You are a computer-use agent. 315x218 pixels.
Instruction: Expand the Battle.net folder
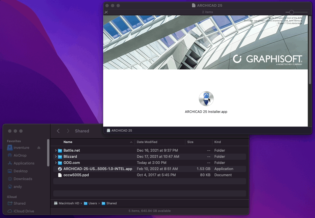(56, 150)
